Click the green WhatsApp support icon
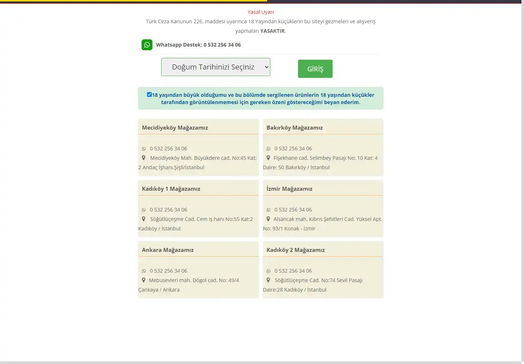524x364 pixels. (x=147, y=45)
